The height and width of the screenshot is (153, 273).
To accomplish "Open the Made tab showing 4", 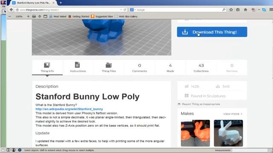I will [x=170, y=68].
